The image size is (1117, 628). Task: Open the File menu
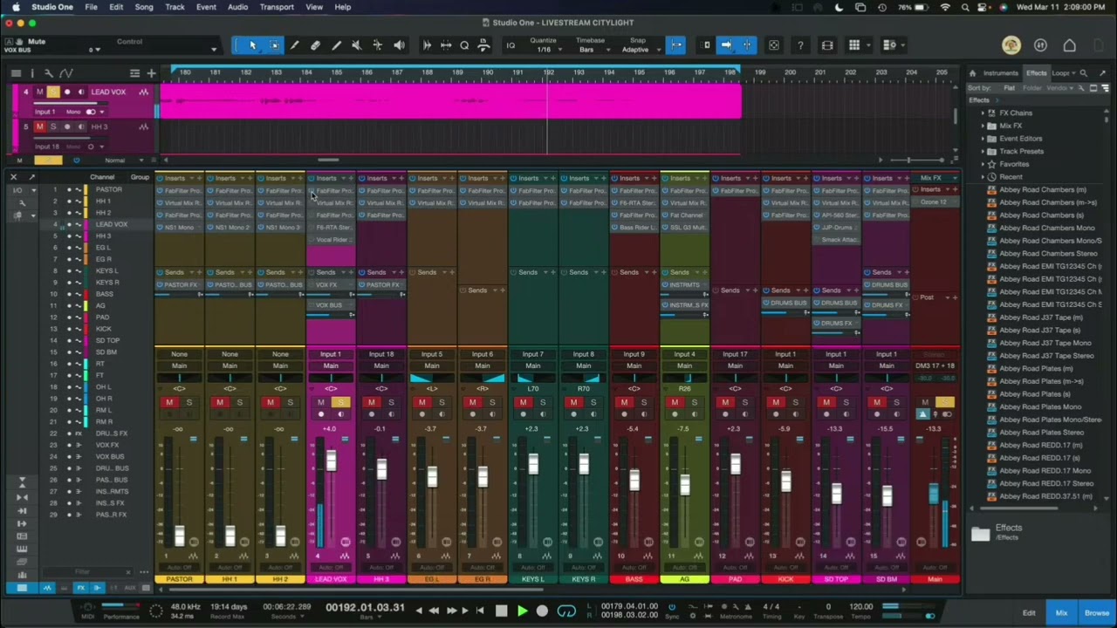(x=91, y=7)
